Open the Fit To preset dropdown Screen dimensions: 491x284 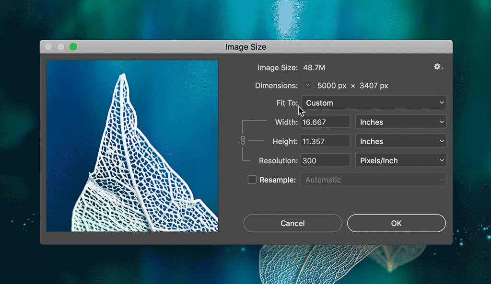pyautogui.click(x=374, y=102)
